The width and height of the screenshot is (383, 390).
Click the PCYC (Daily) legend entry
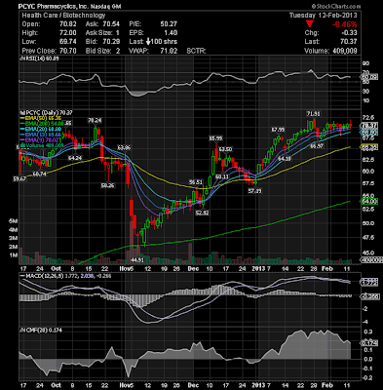[46, 112]
